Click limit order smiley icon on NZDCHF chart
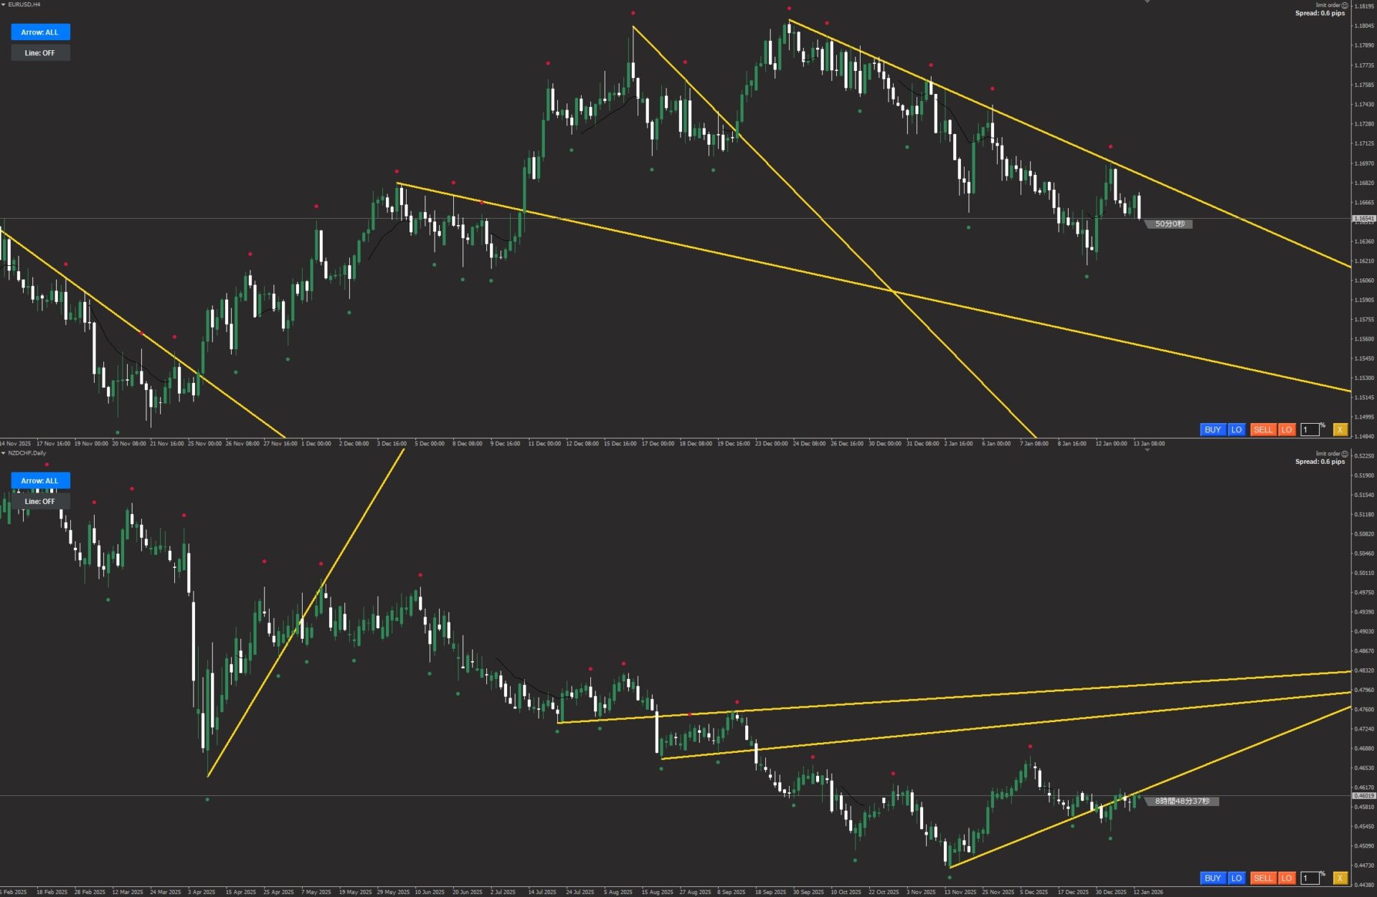The width and height of the screenshot is (1377, 897). (x=1345, y=453)
